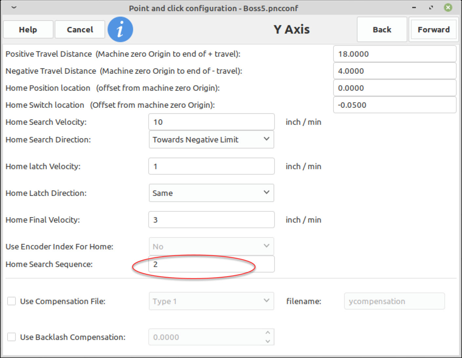
Task: Open the window menu arrow in title bar
Action: pos(14,7)
